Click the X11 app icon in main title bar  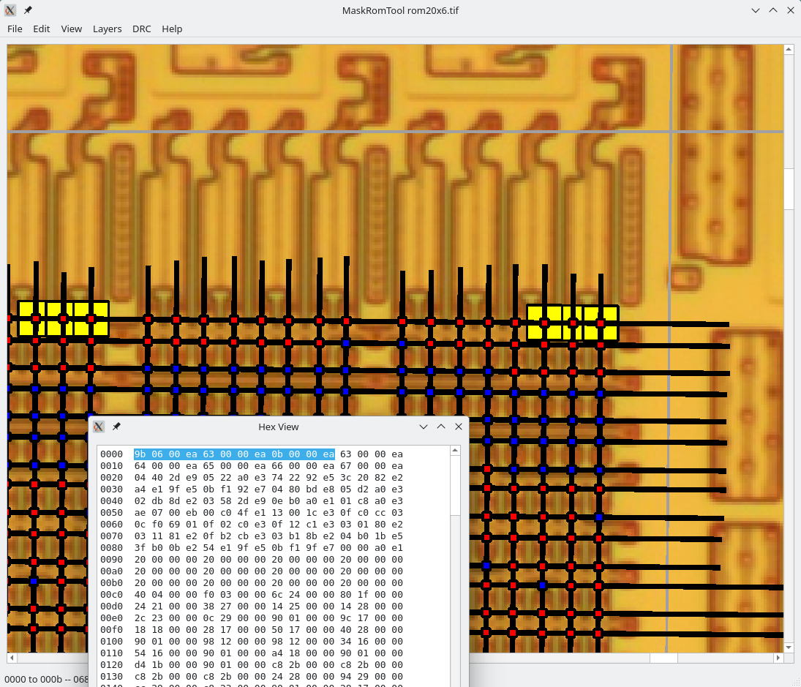point(11,10)
